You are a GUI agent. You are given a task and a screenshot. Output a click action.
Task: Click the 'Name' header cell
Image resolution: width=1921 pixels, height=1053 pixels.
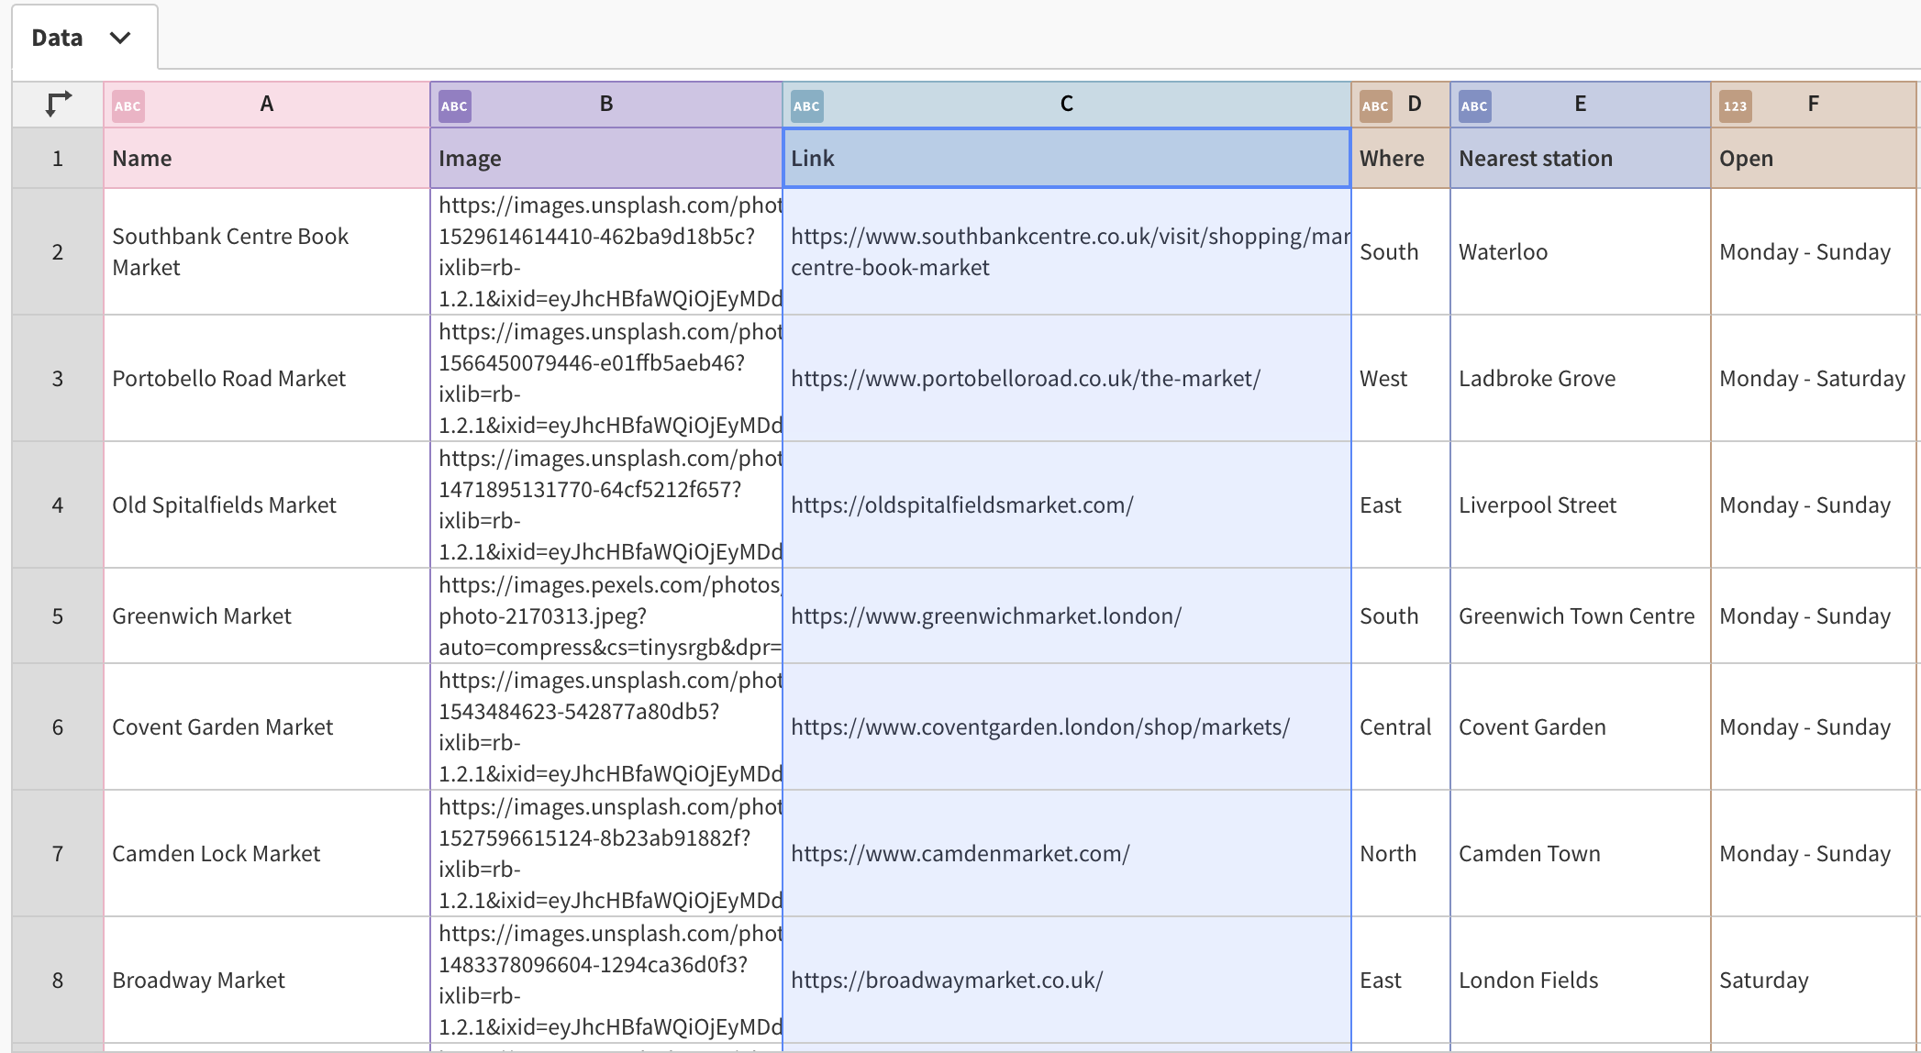coord(267,159)
